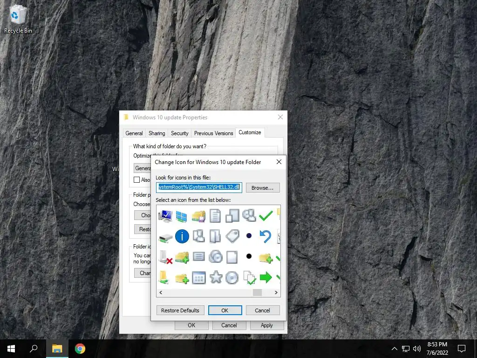This screenshot has height=358, width=477.
Task: Click Restore Defaults in Change Icon dialog
Action: (x=180, y=310)
